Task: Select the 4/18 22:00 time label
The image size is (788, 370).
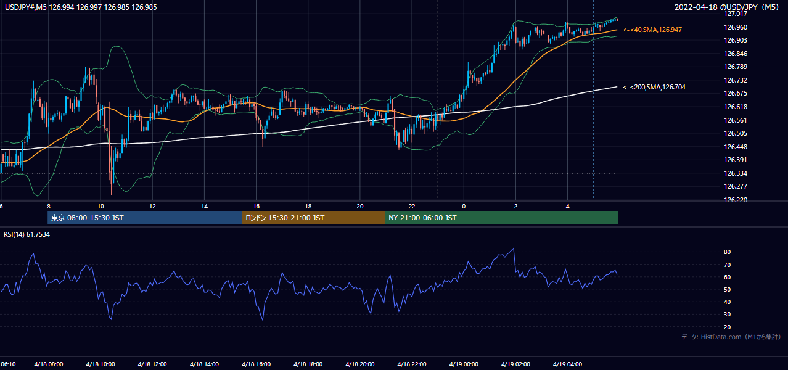Action: pyautogui.click(x=412, y=364)
